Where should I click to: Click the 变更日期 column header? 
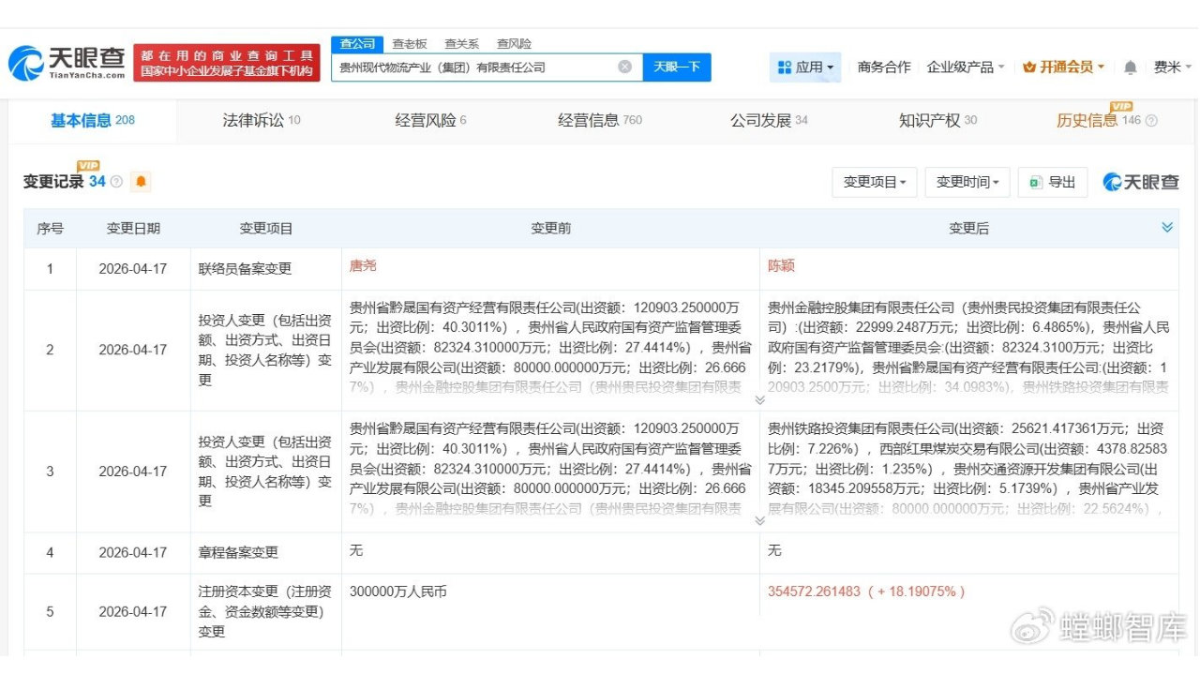(x=133, y=228)
